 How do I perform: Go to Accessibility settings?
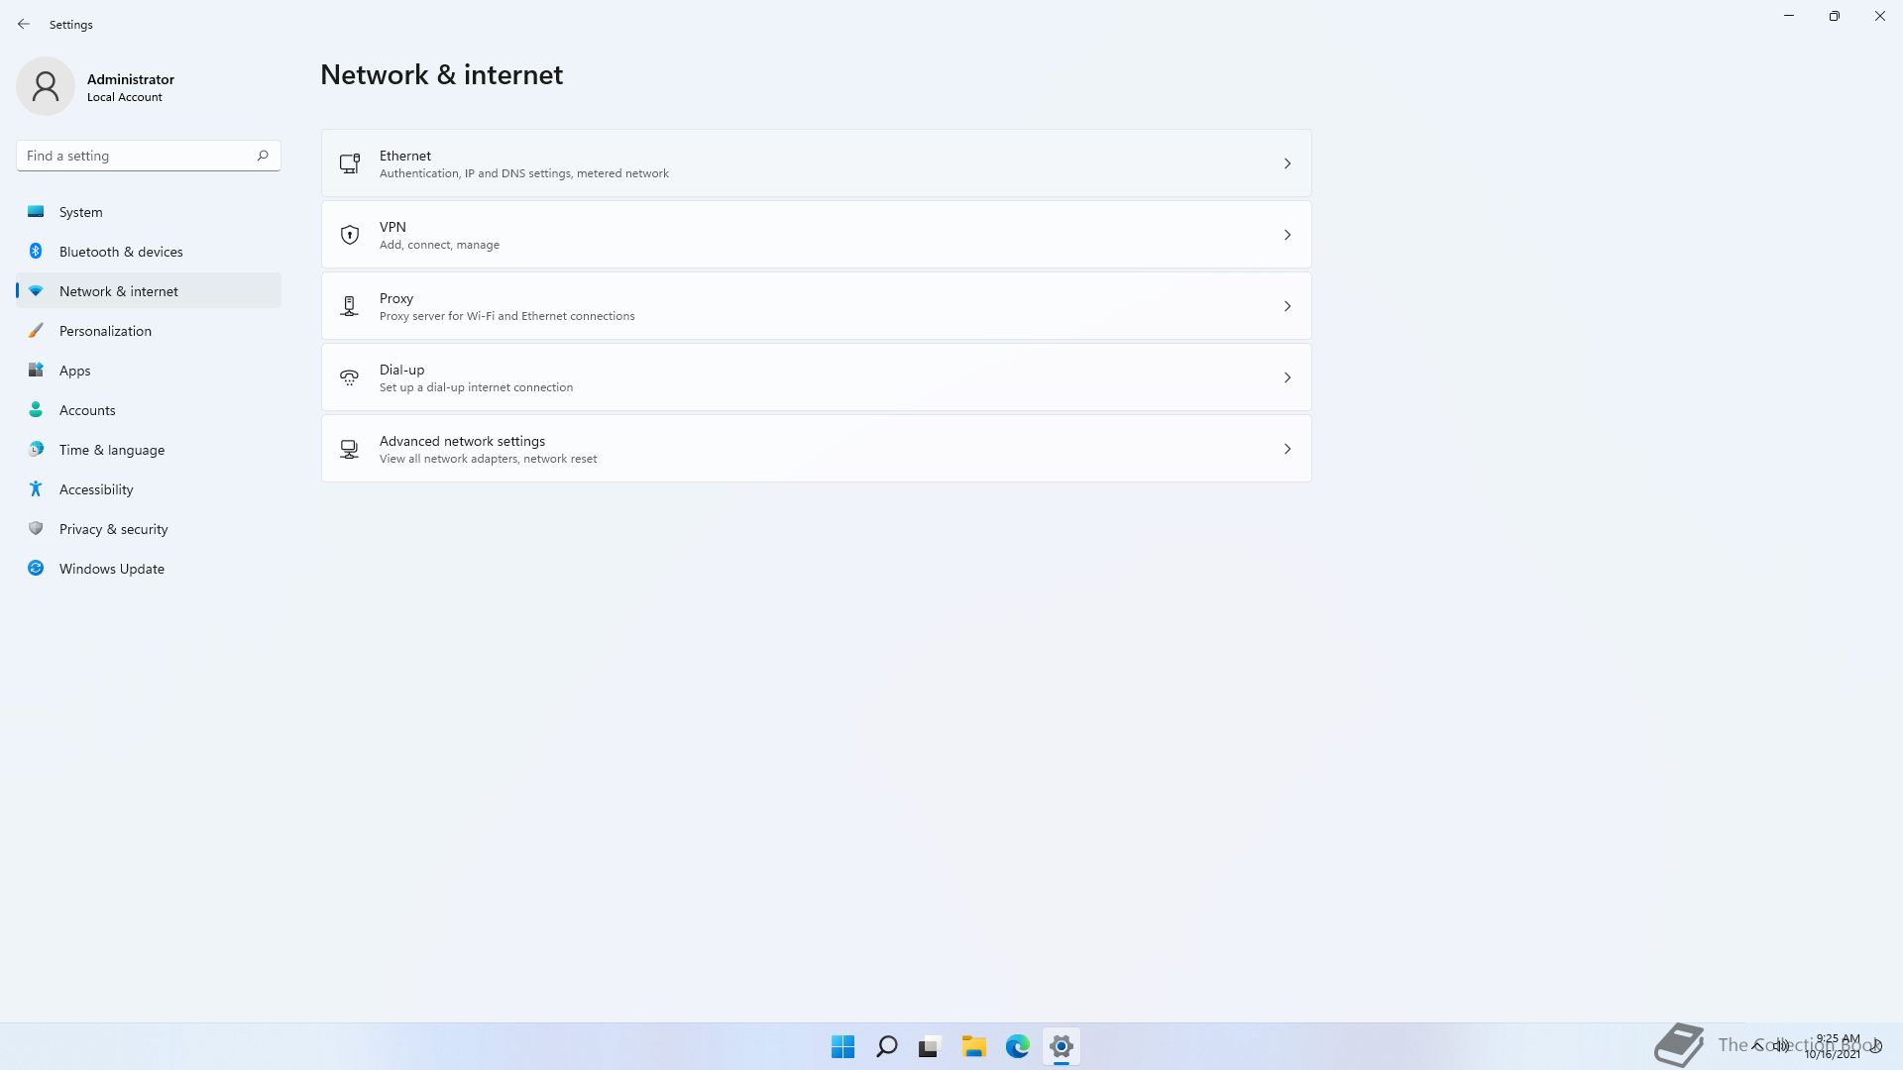pyautogui.click(x=149, y=489)
